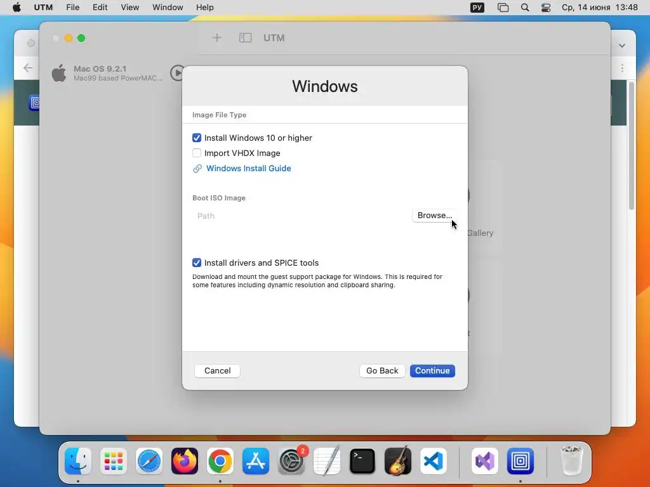Image resolution: width=650 pixels, height=487 pixels.
Task: Toggle Install drivers and SPICE tools
Action: coord(197,263)
